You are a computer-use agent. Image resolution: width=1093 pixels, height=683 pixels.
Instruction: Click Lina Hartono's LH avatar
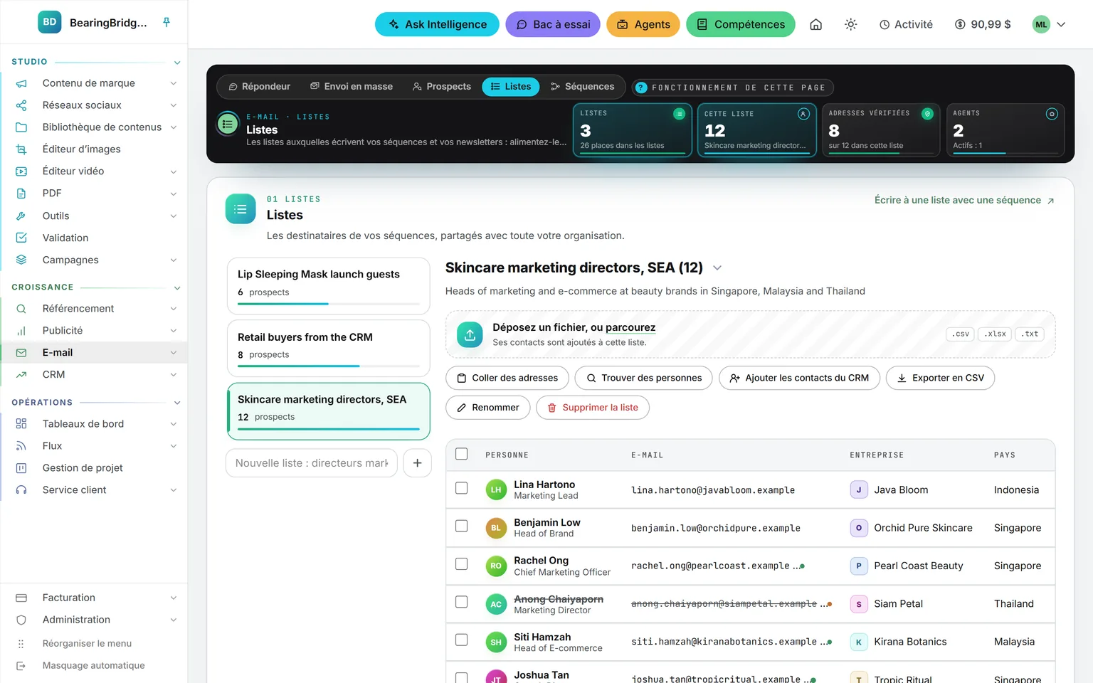pos(496,489)
